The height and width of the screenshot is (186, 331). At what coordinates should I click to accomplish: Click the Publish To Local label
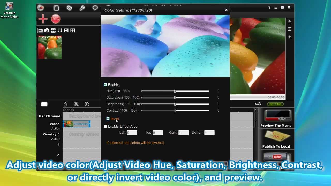(276, 146)
